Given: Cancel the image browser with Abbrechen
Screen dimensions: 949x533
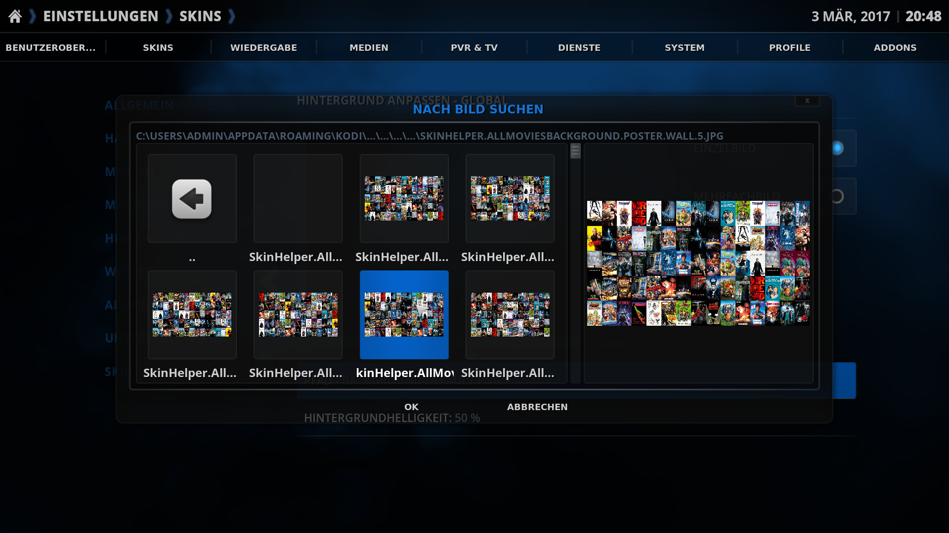Looking at the screenshot, I should [537, 407].
